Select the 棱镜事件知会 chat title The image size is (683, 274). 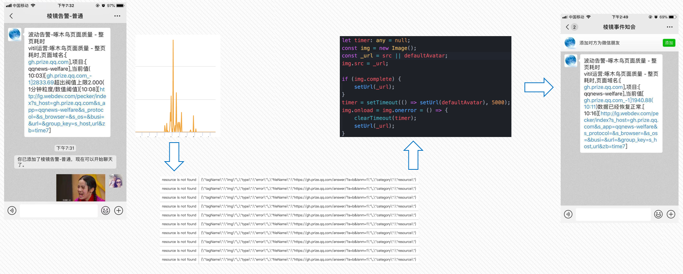tap(619, 27)
